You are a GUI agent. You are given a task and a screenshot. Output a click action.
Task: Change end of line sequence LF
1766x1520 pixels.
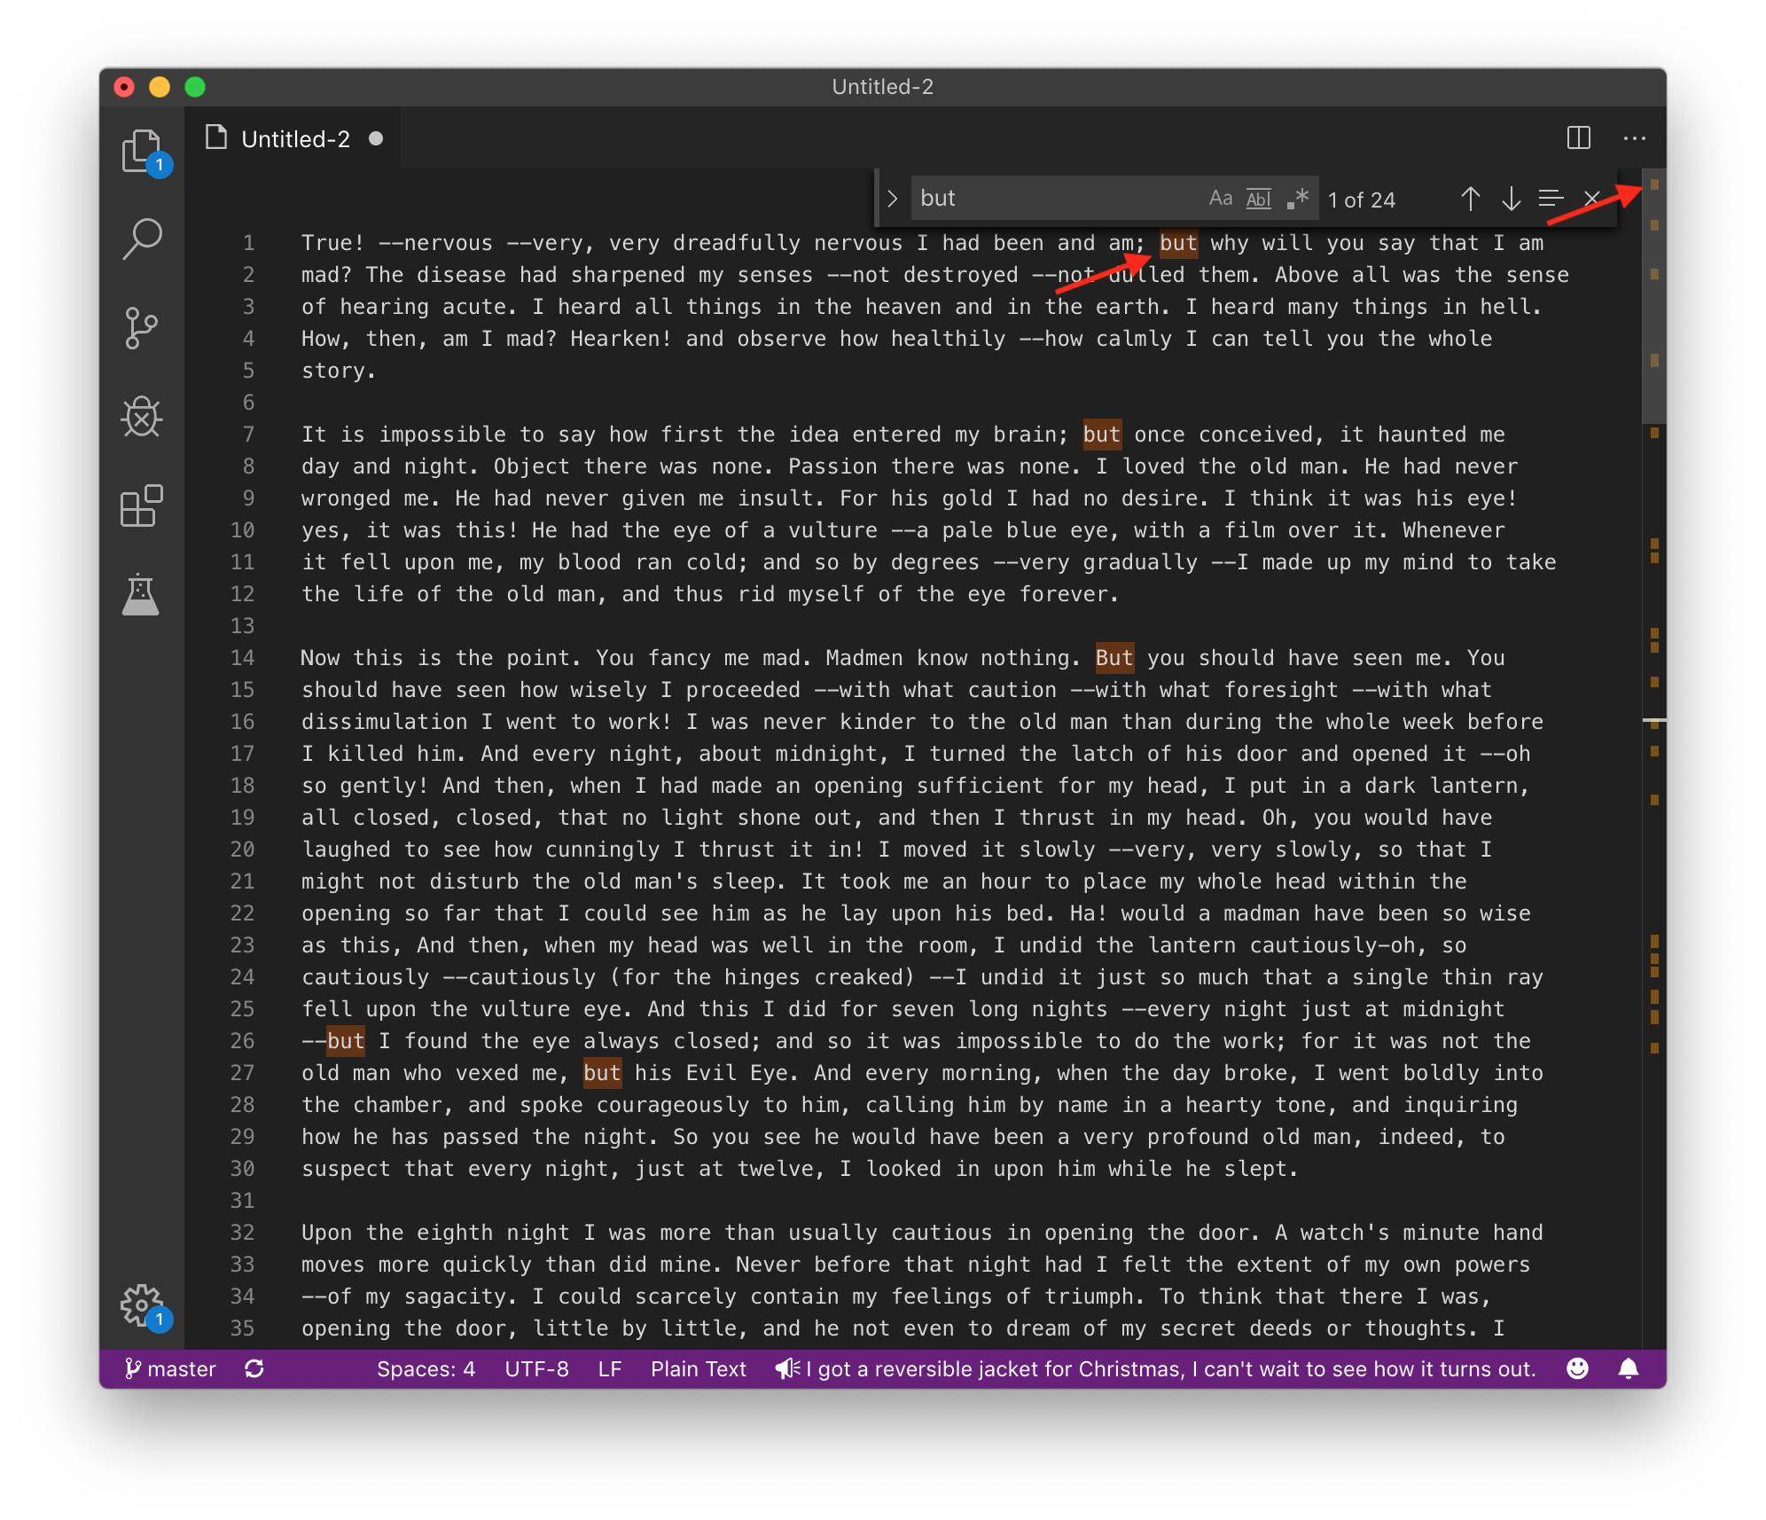click(x=609, y=1369)
